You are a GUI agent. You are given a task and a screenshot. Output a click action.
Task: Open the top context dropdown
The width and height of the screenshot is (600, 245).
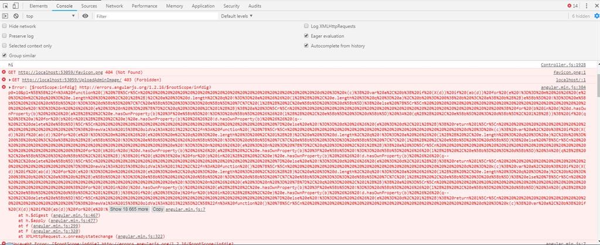[x=50, y=16]
